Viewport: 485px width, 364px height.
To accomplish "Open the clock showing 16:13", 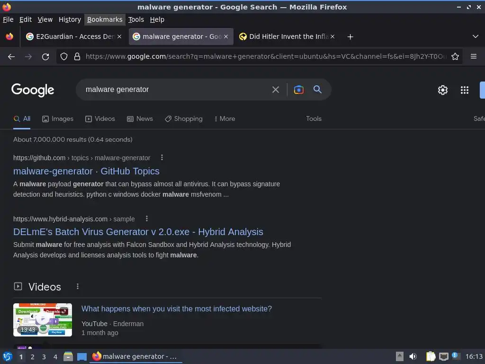I will [474, 356].
